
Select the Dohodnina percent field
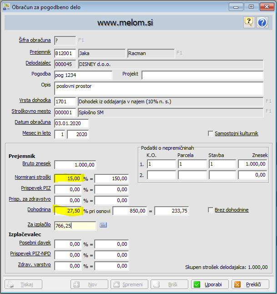(x=68, y=211)
